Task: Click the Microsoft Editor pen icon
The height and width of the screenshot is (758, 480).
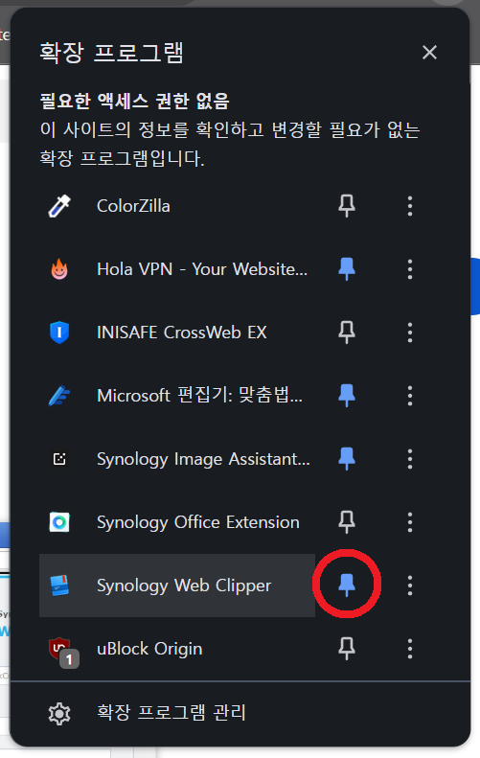Action: 59,396
